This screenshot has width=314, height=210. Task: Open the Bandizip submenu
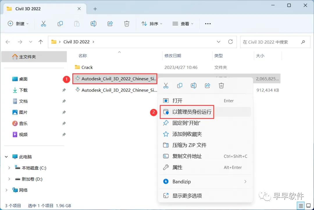205,181
